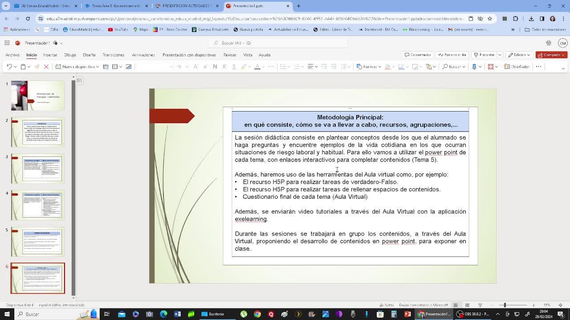Open the Presentación1 title dropdown
This screenshot has height=320, width=570.
point(61,43)
